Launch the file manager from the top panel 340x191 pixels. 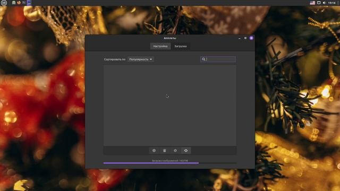click(14, 3)
